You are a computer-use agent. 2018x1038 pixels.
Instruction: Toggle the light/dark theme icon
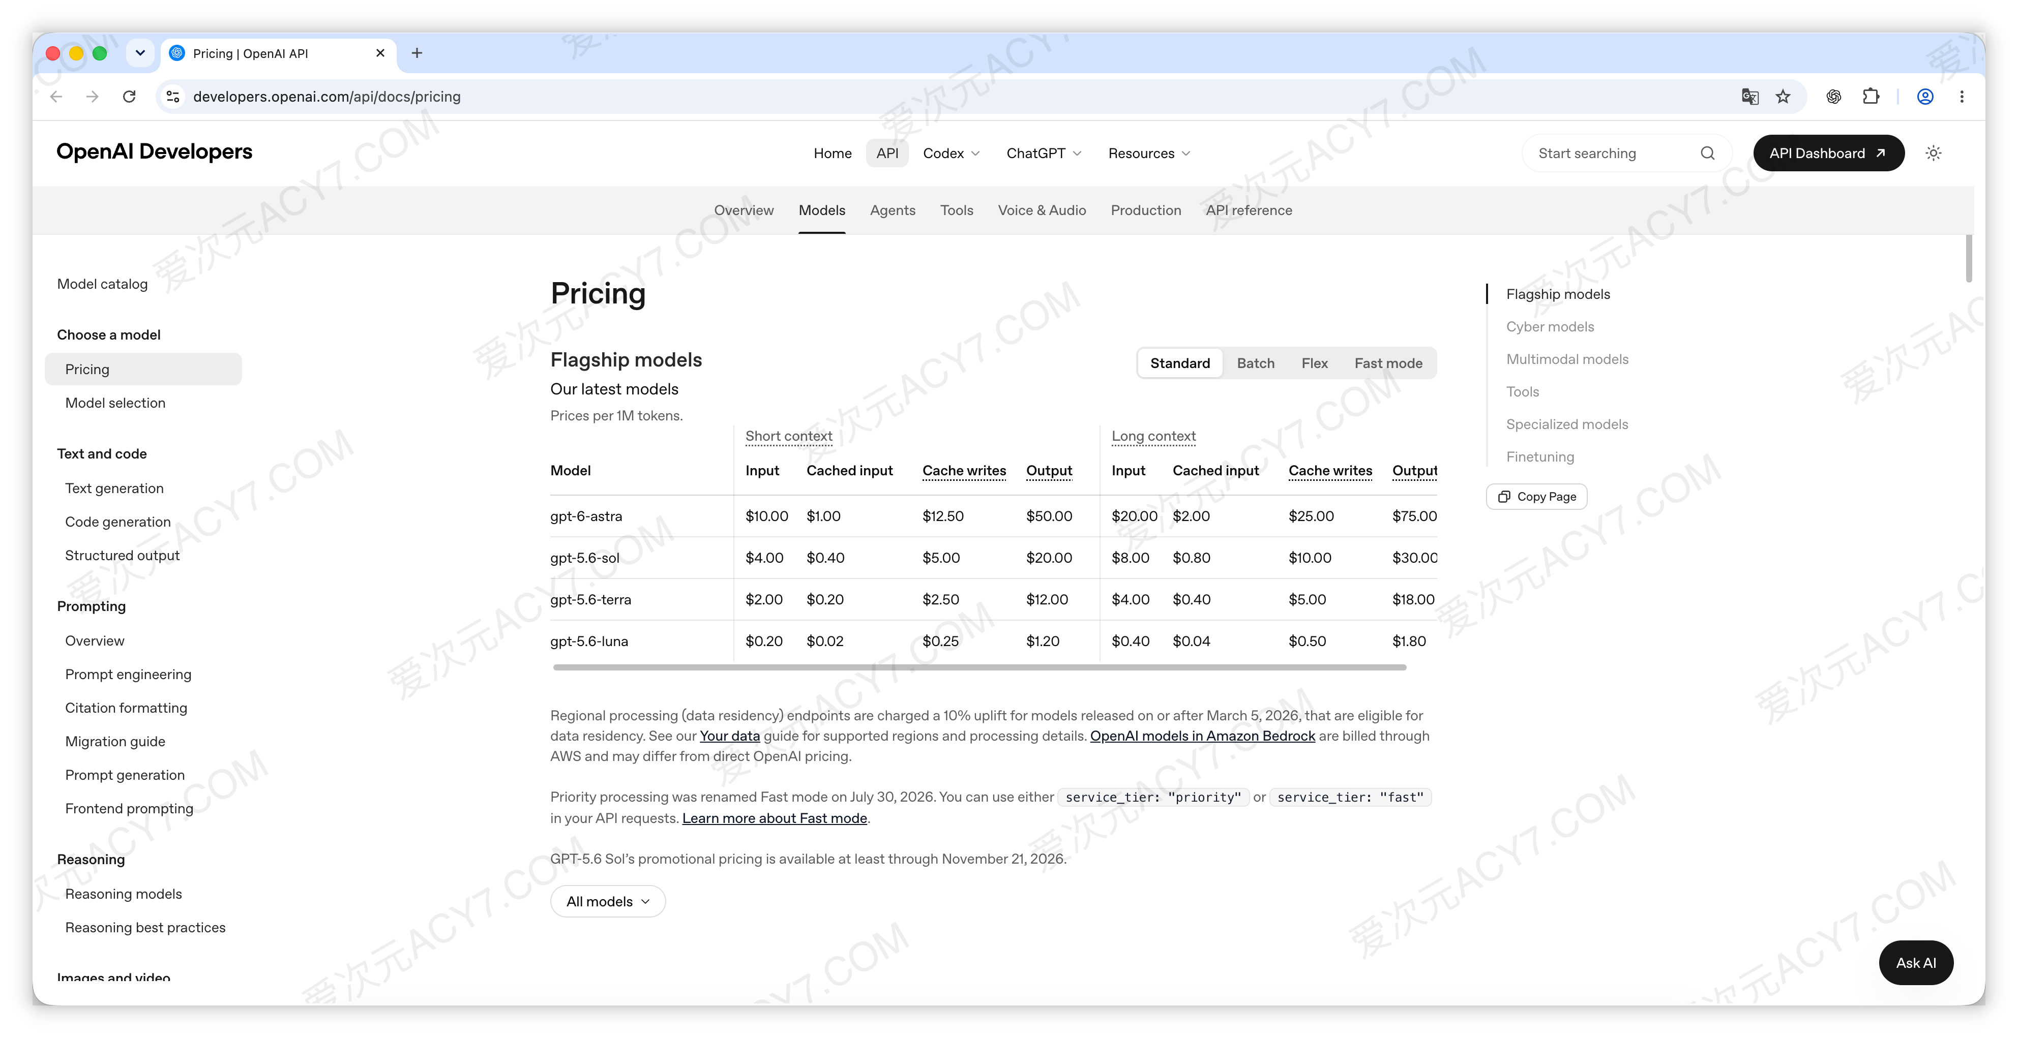[x=1934, y=154]
